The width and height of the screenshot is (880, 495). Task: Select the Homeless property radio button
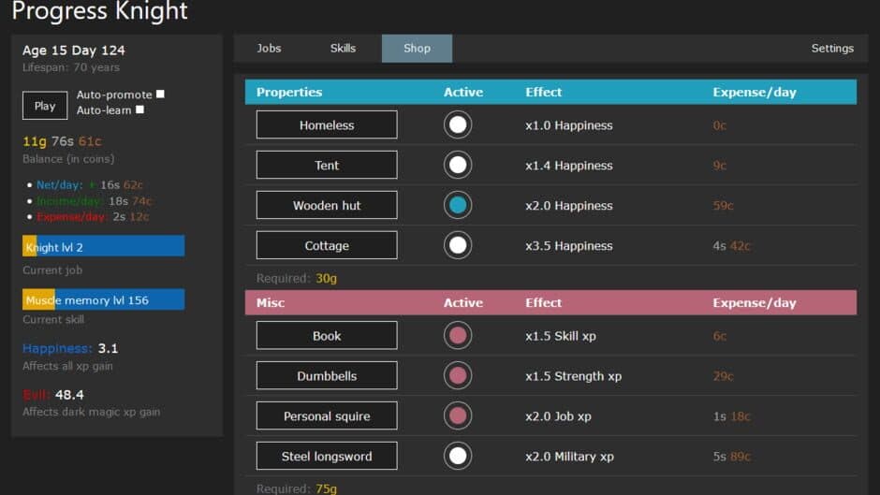pos(458,125)
